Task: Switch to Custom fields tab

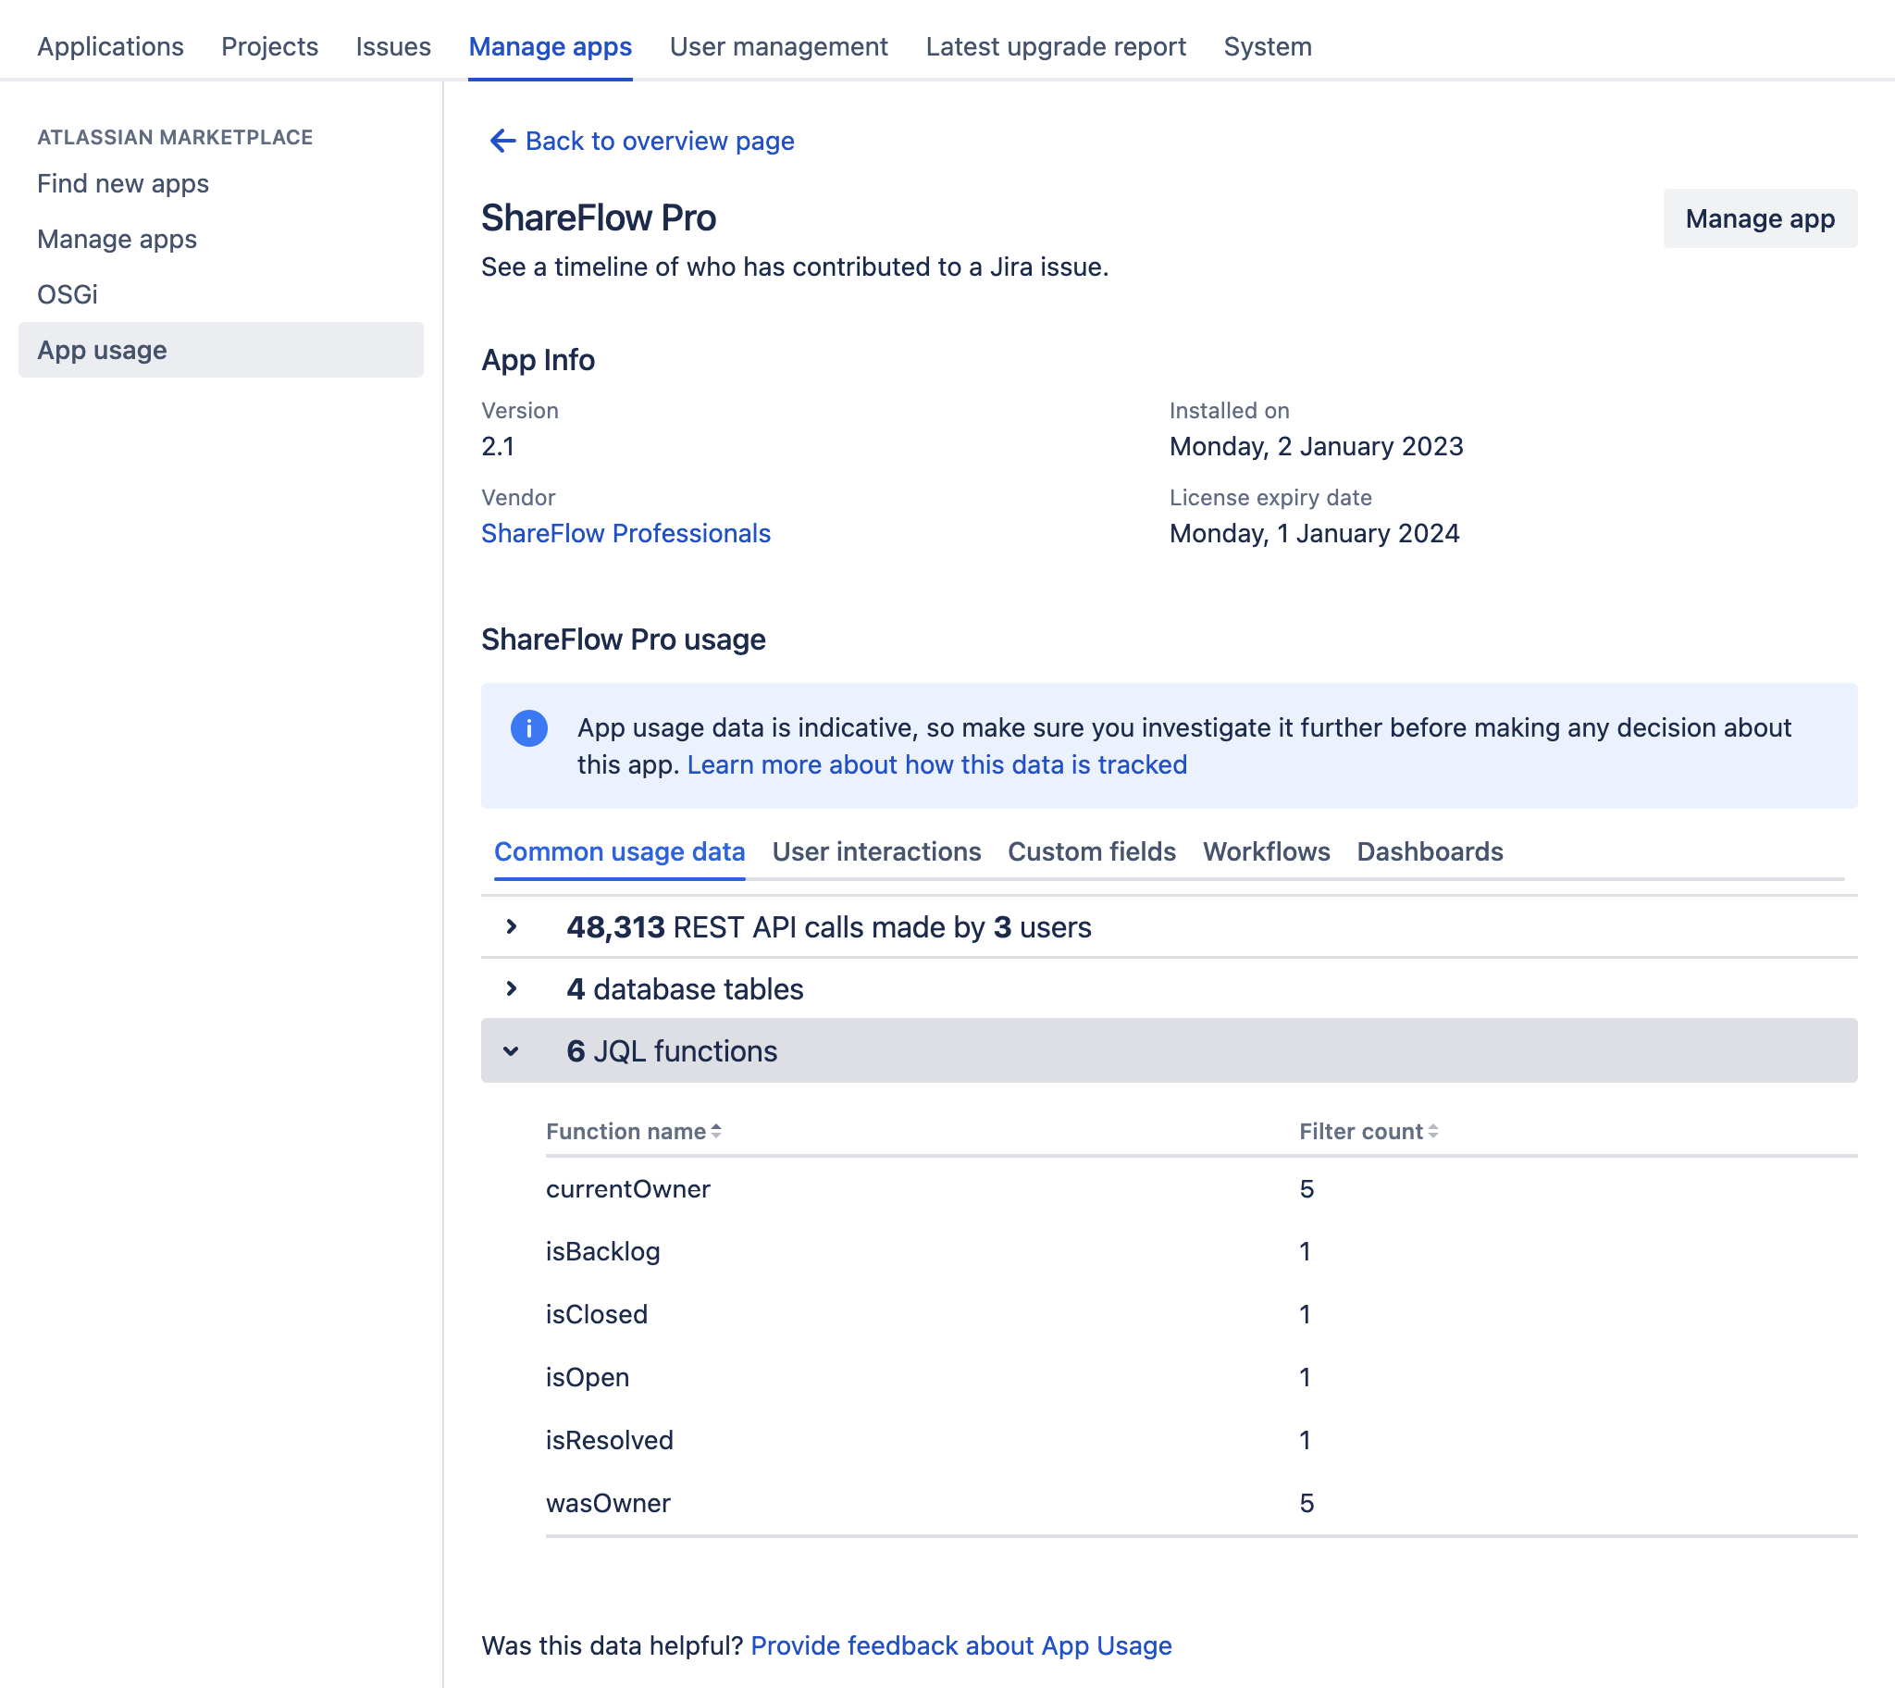Action: point(1092,850)
